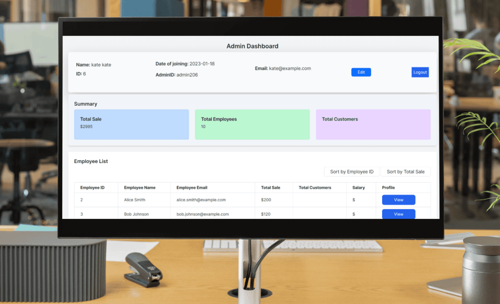Click the Edit button for admin profile
The width and height of the screenshot is (500, 304).
361,72
